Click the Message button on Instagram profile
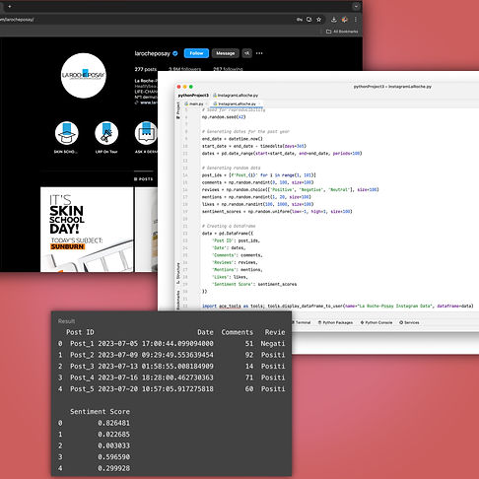 (x=226, y=53)
